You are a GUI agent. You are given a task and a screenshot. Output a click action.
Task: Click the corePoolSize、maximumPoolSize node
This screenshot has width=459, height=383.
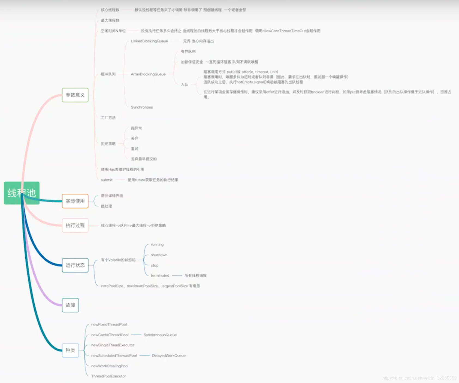(150, 286)
